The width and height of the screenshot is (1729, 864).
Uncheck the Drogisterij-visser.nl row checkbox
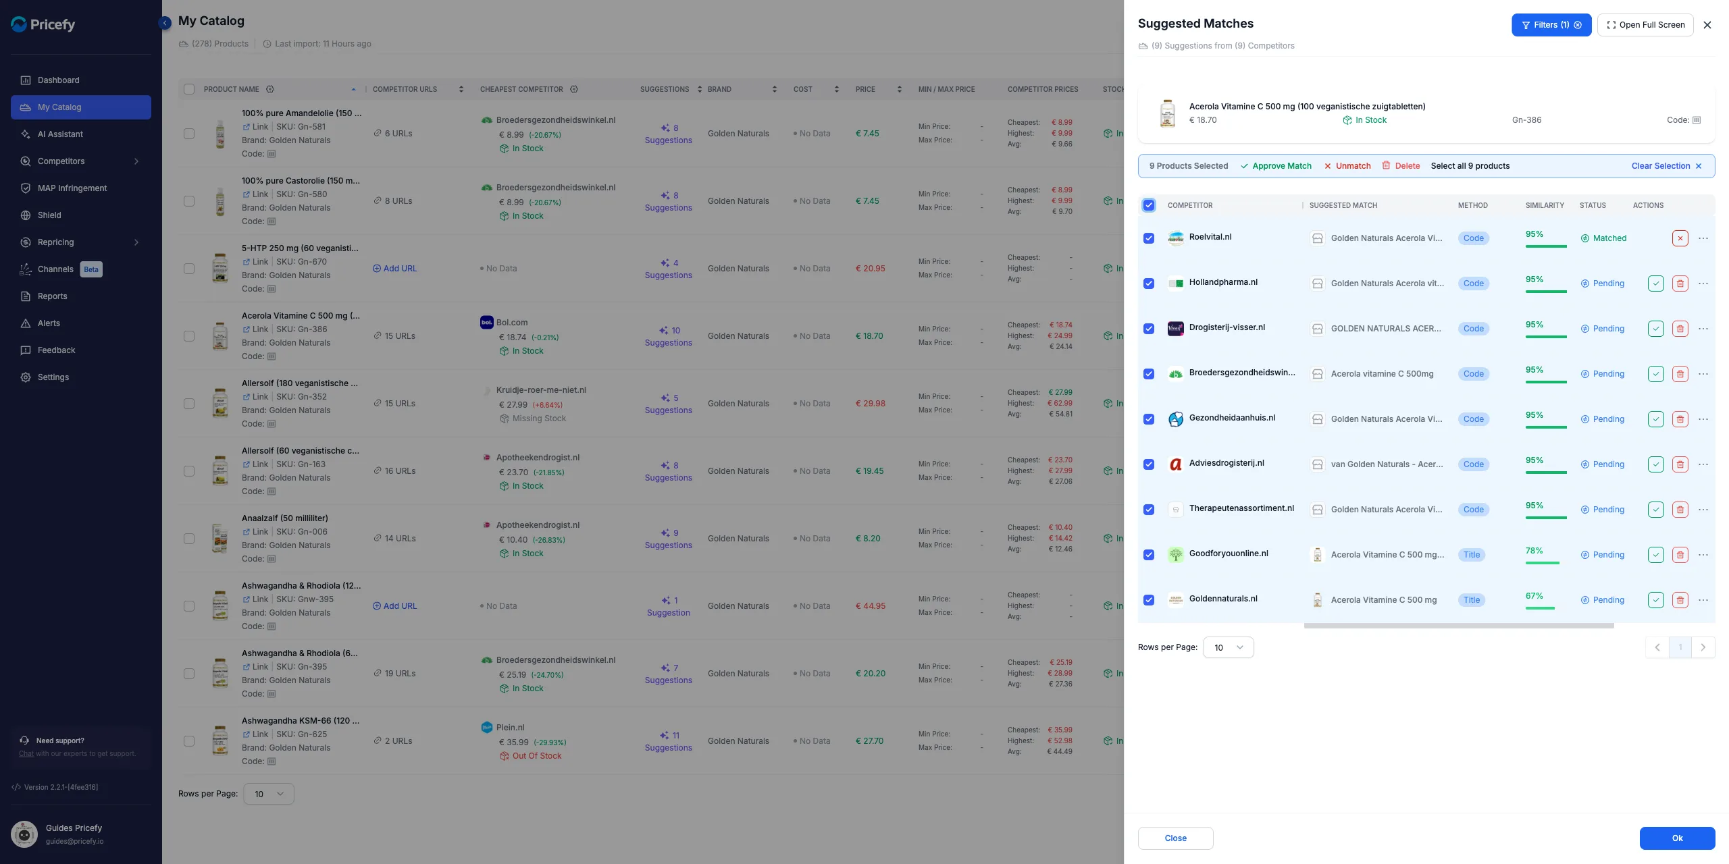(1149, 329)
